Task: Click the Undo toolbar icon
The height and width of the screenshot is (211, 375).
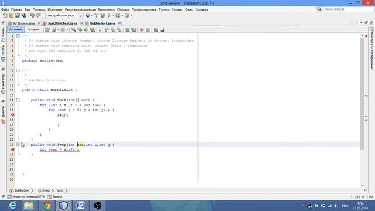Action: pos(32,16)
